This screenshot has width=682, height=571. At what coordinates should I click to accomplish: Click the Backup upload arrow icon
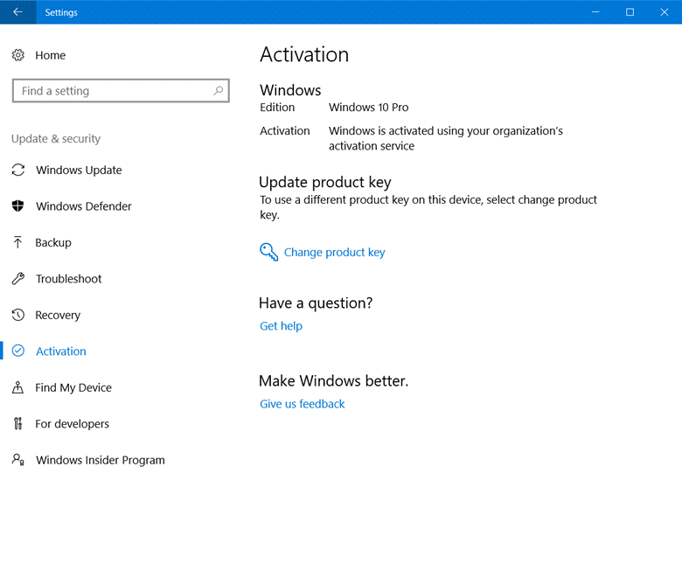(x=17, y=242)
